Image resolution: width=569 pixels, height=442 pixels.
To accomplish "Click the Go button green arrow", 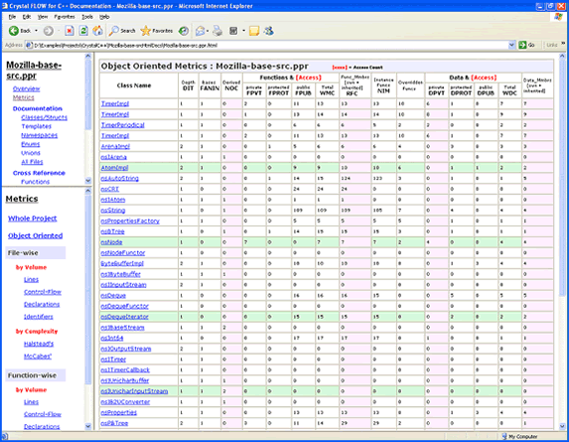I will point(522,45).
